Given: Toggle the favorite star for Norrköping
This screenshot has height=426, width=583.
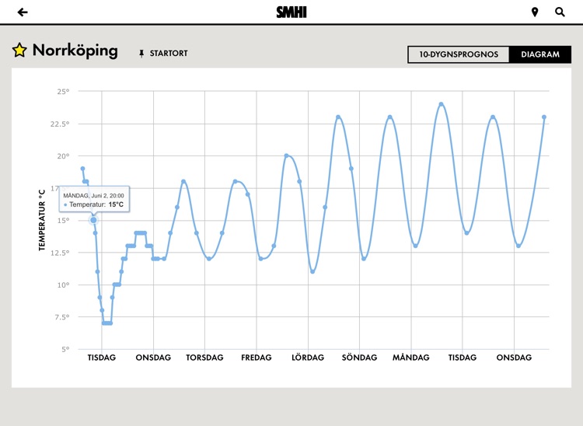Looking at the screenshot, I should 19,51.
